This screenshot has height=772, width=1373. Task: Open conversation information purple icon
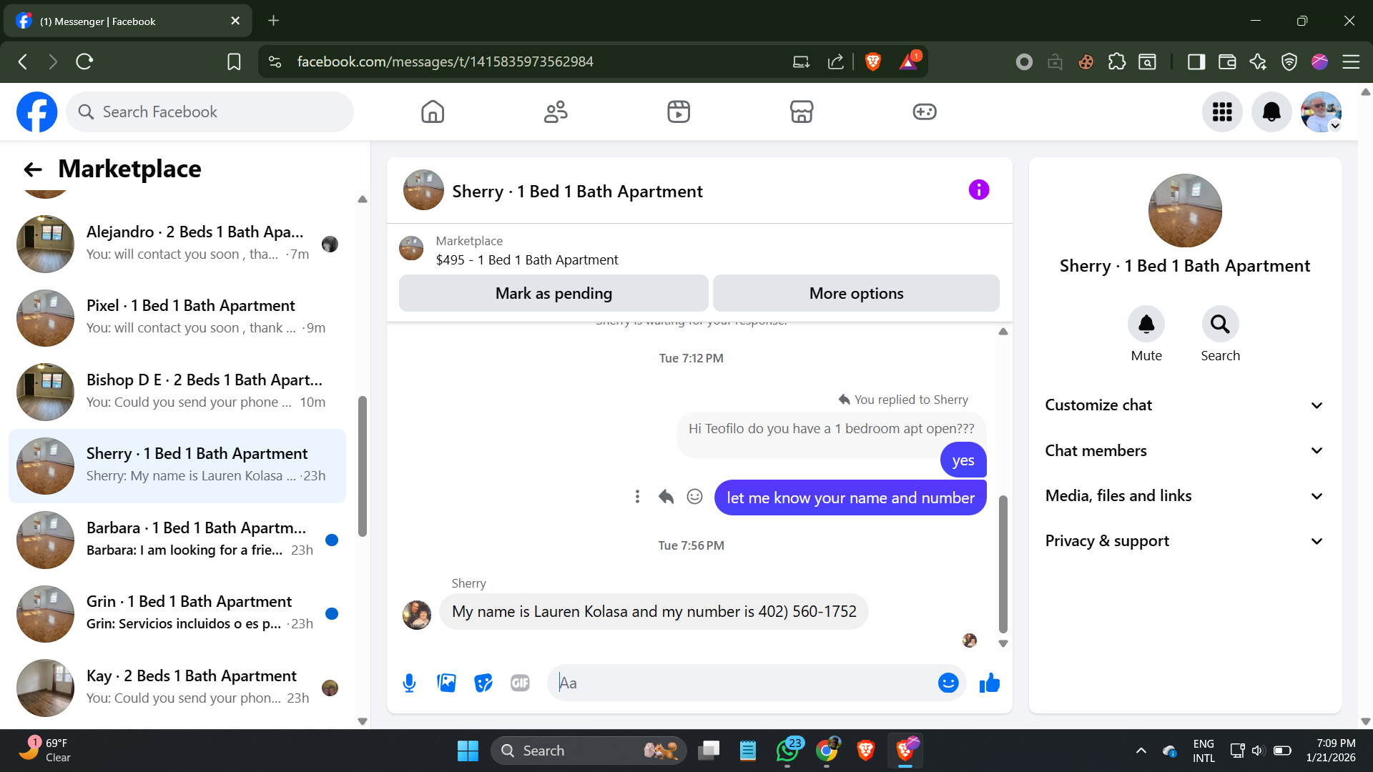[x=978, y=190]
